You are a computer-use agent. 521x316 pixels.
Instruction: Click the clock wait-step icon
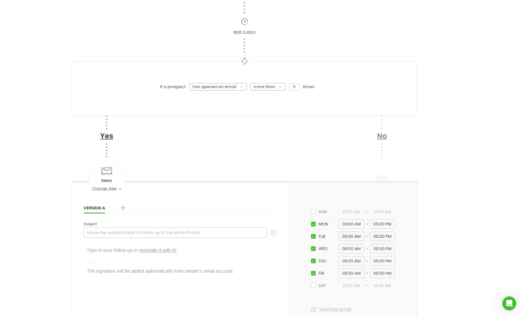coord(244,22)
